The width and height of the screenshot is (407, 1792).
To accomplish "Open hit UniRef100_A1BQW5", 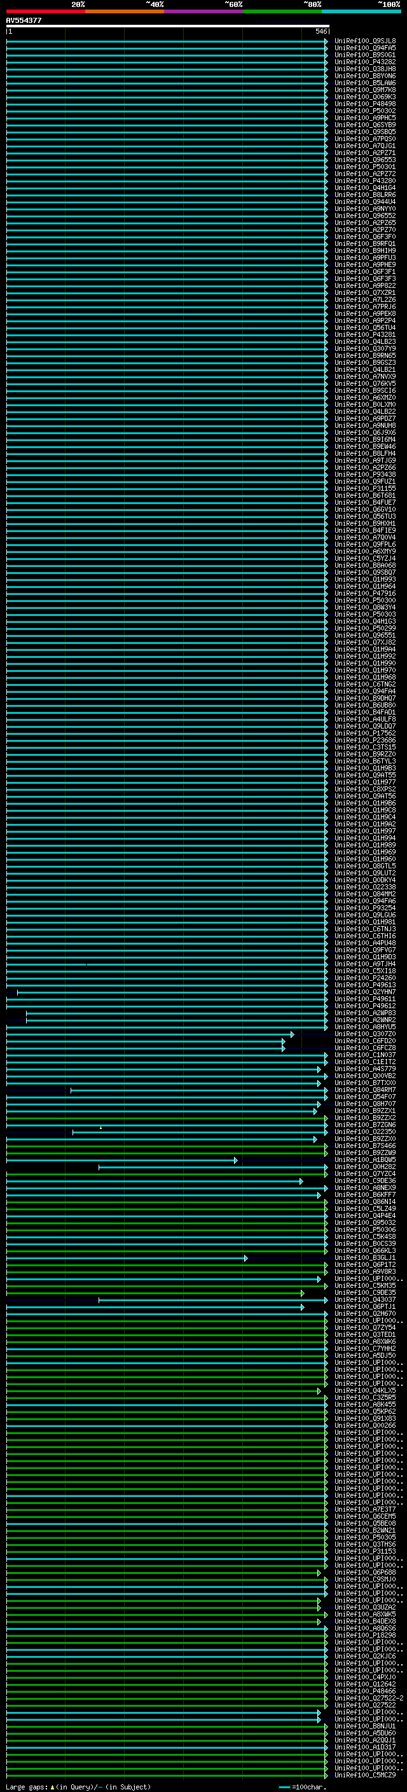I will pos(365,1159).
